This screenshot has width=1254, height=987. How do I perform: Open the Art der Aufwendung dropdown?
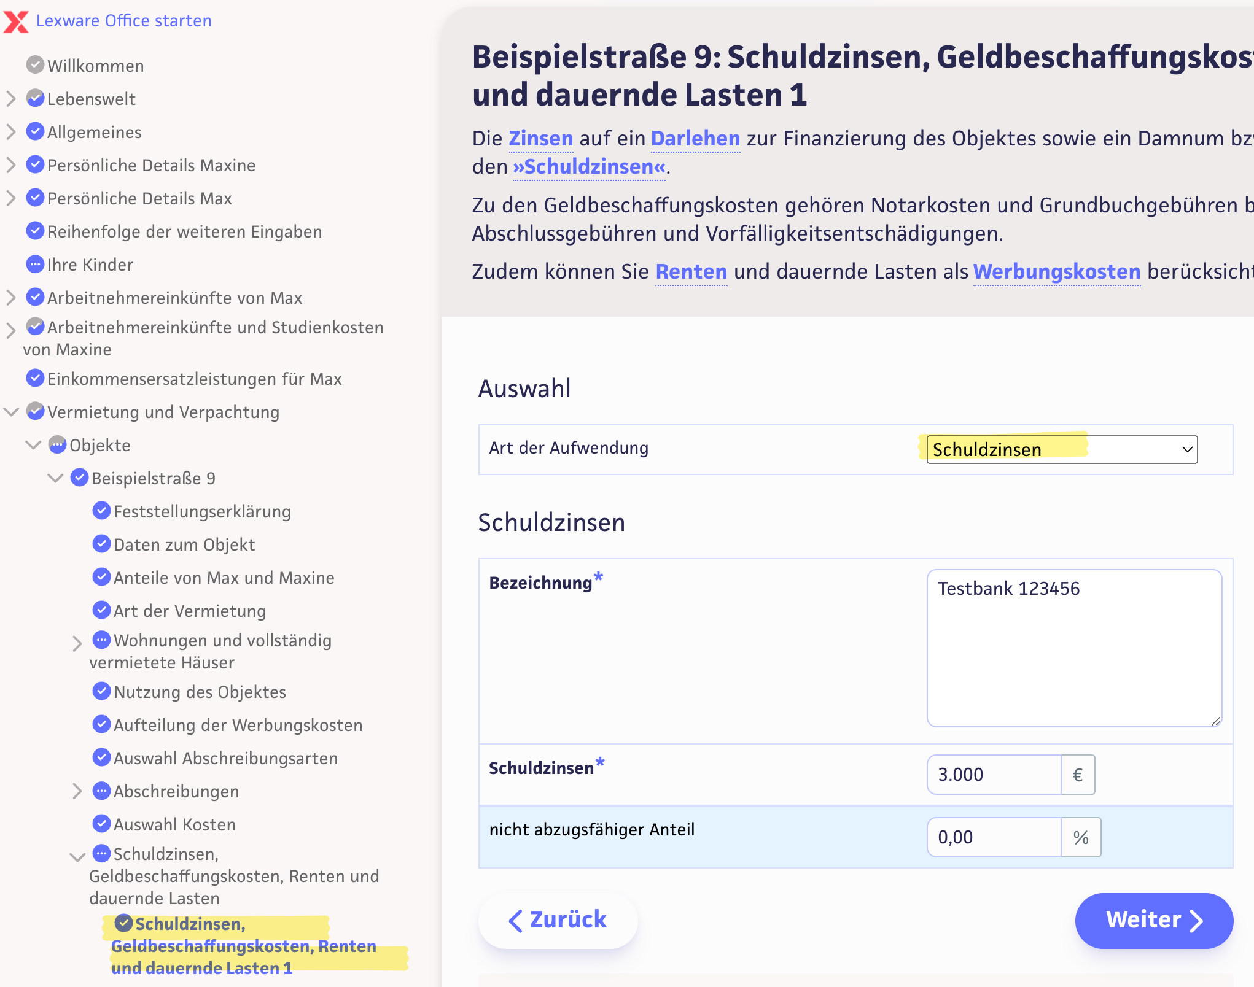pos(1061,449)
